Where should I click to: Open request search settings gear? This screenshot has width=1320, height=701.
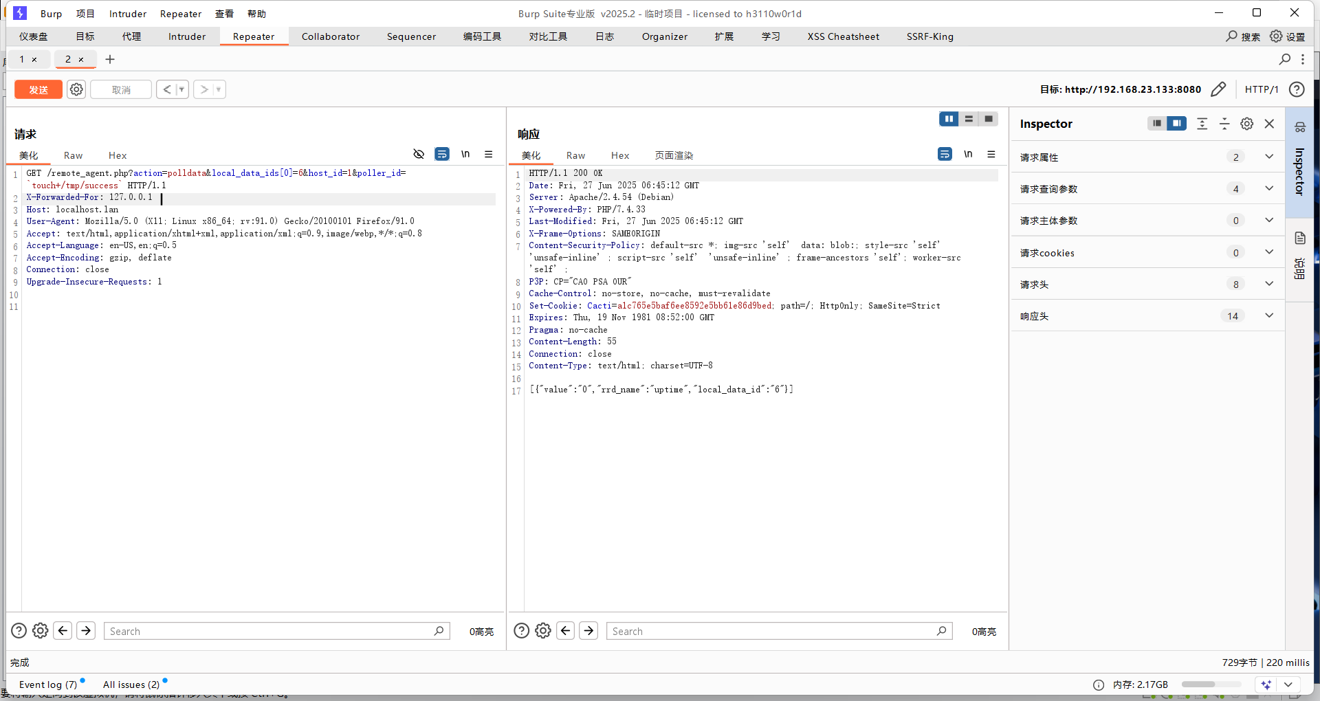pyautogui.click(x=41, y=631)
